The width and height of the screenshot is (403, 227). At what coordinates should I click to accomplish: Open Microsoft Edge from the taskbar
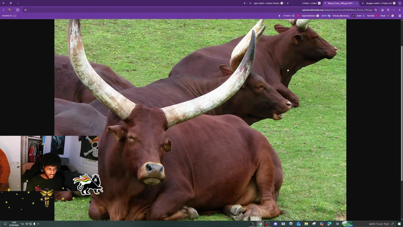tap(329, 224)
